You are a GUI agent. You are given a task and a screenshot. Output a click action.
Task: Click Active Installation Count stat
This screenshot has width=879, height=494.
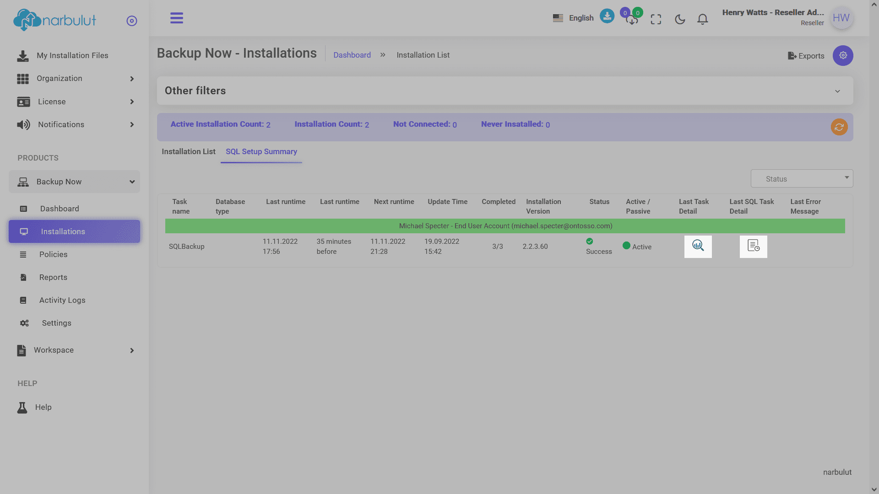pos(220,124)
